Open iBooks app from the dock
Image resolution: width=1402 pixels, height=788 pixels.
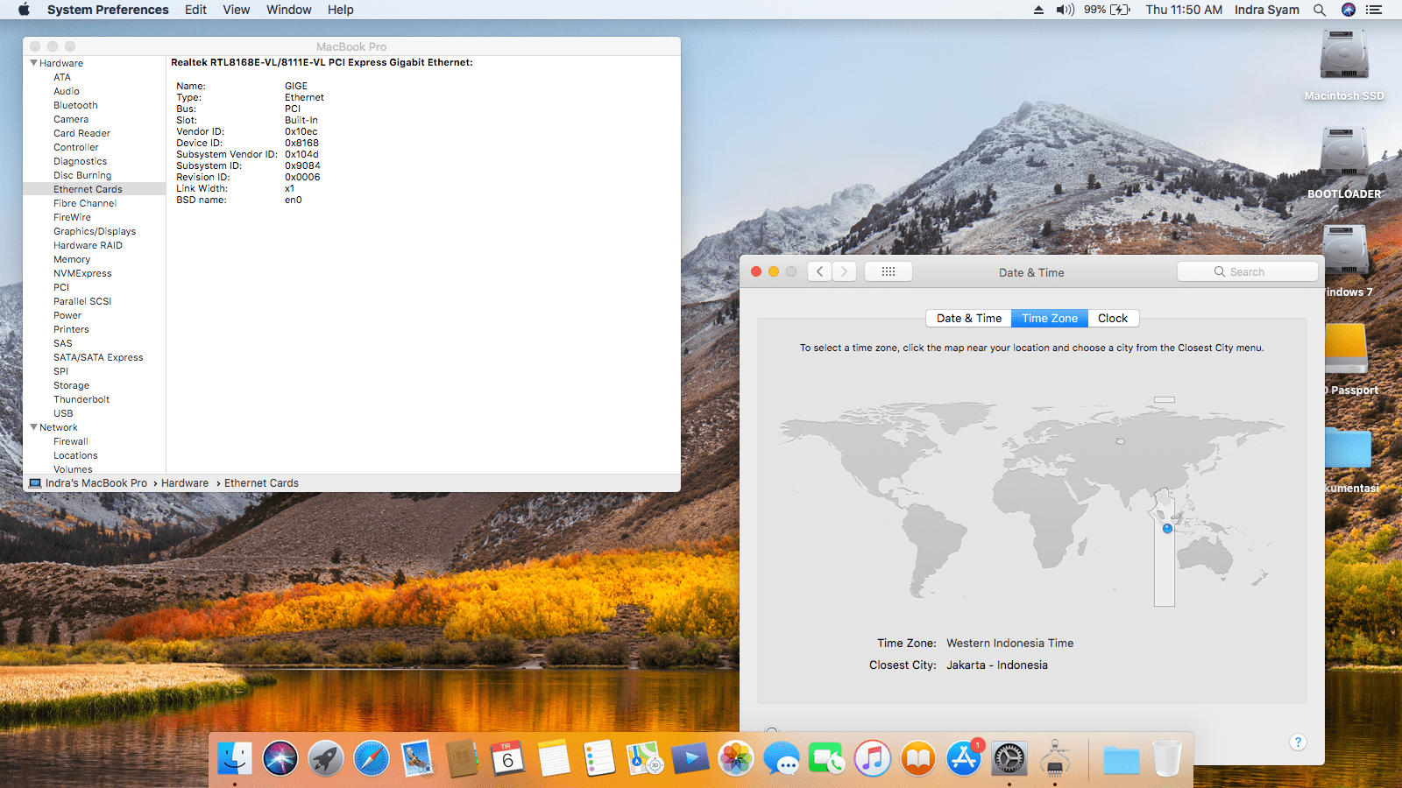(x=918, y=758)
